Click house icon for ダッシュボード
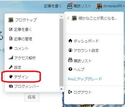125x107 pixels. [x=70, y=41]
